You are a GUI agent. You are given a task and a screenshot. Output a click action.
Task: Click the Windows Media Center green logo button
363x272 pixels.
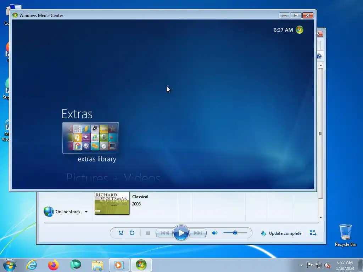[299, 30]
